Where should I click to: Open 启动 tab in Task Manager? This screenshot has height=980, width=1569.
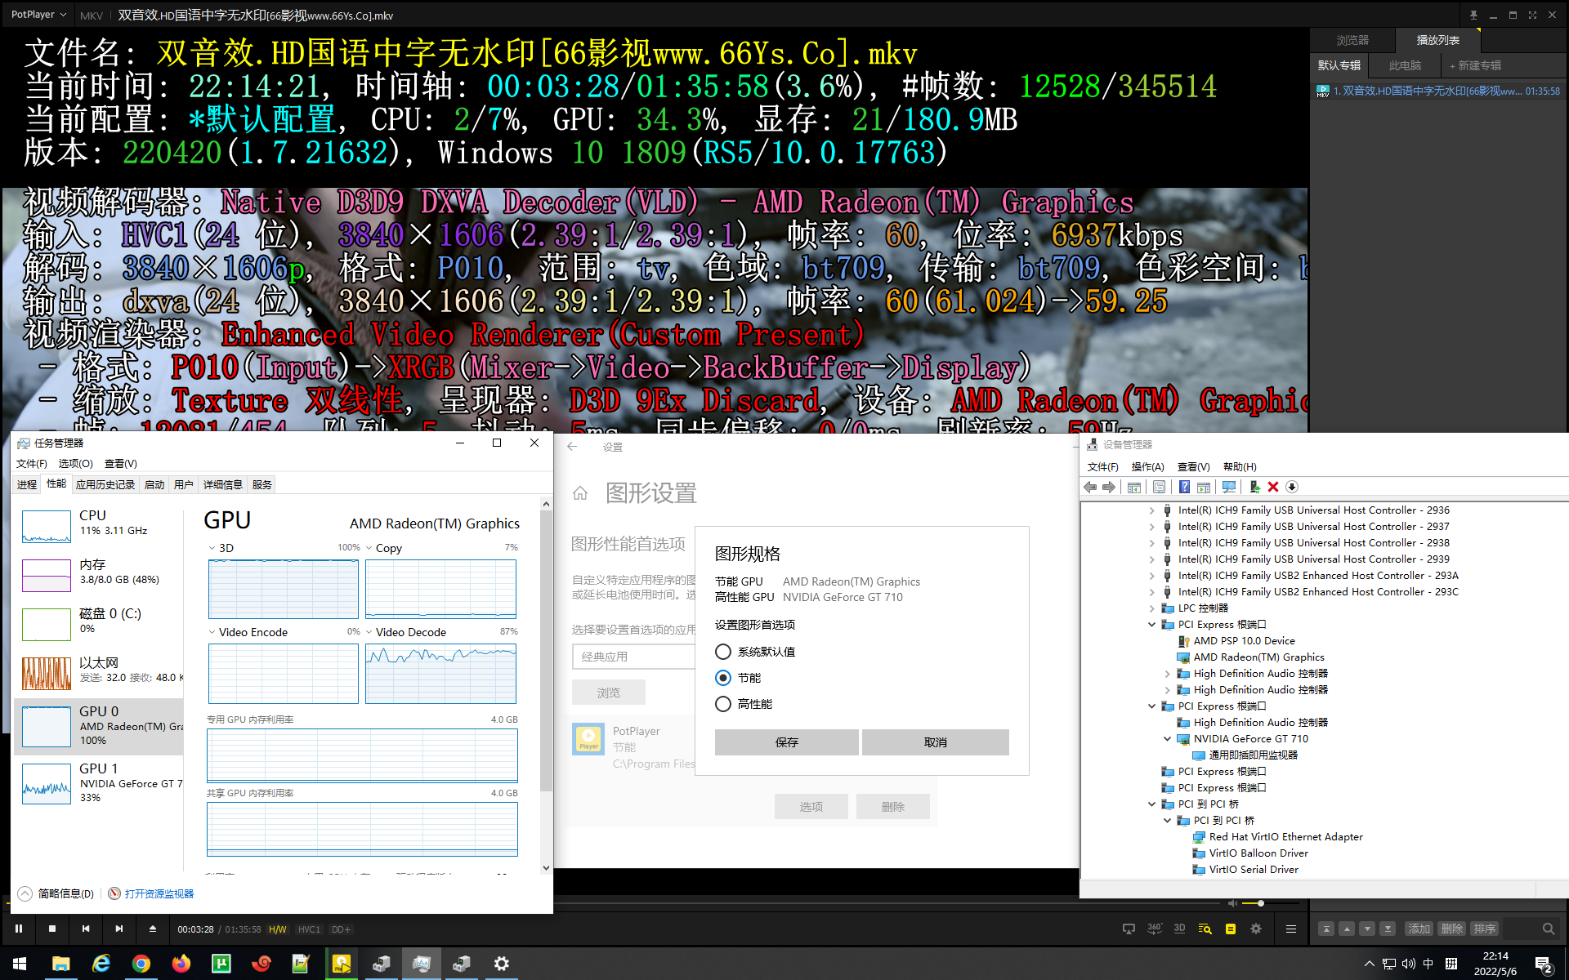point(154,484)
